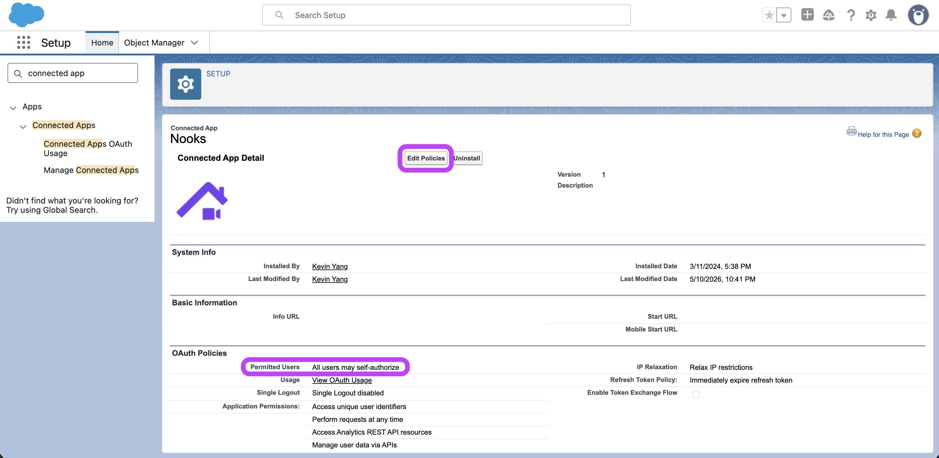Open Manage Connected Apps in sidebar

(x=91, y=170)
